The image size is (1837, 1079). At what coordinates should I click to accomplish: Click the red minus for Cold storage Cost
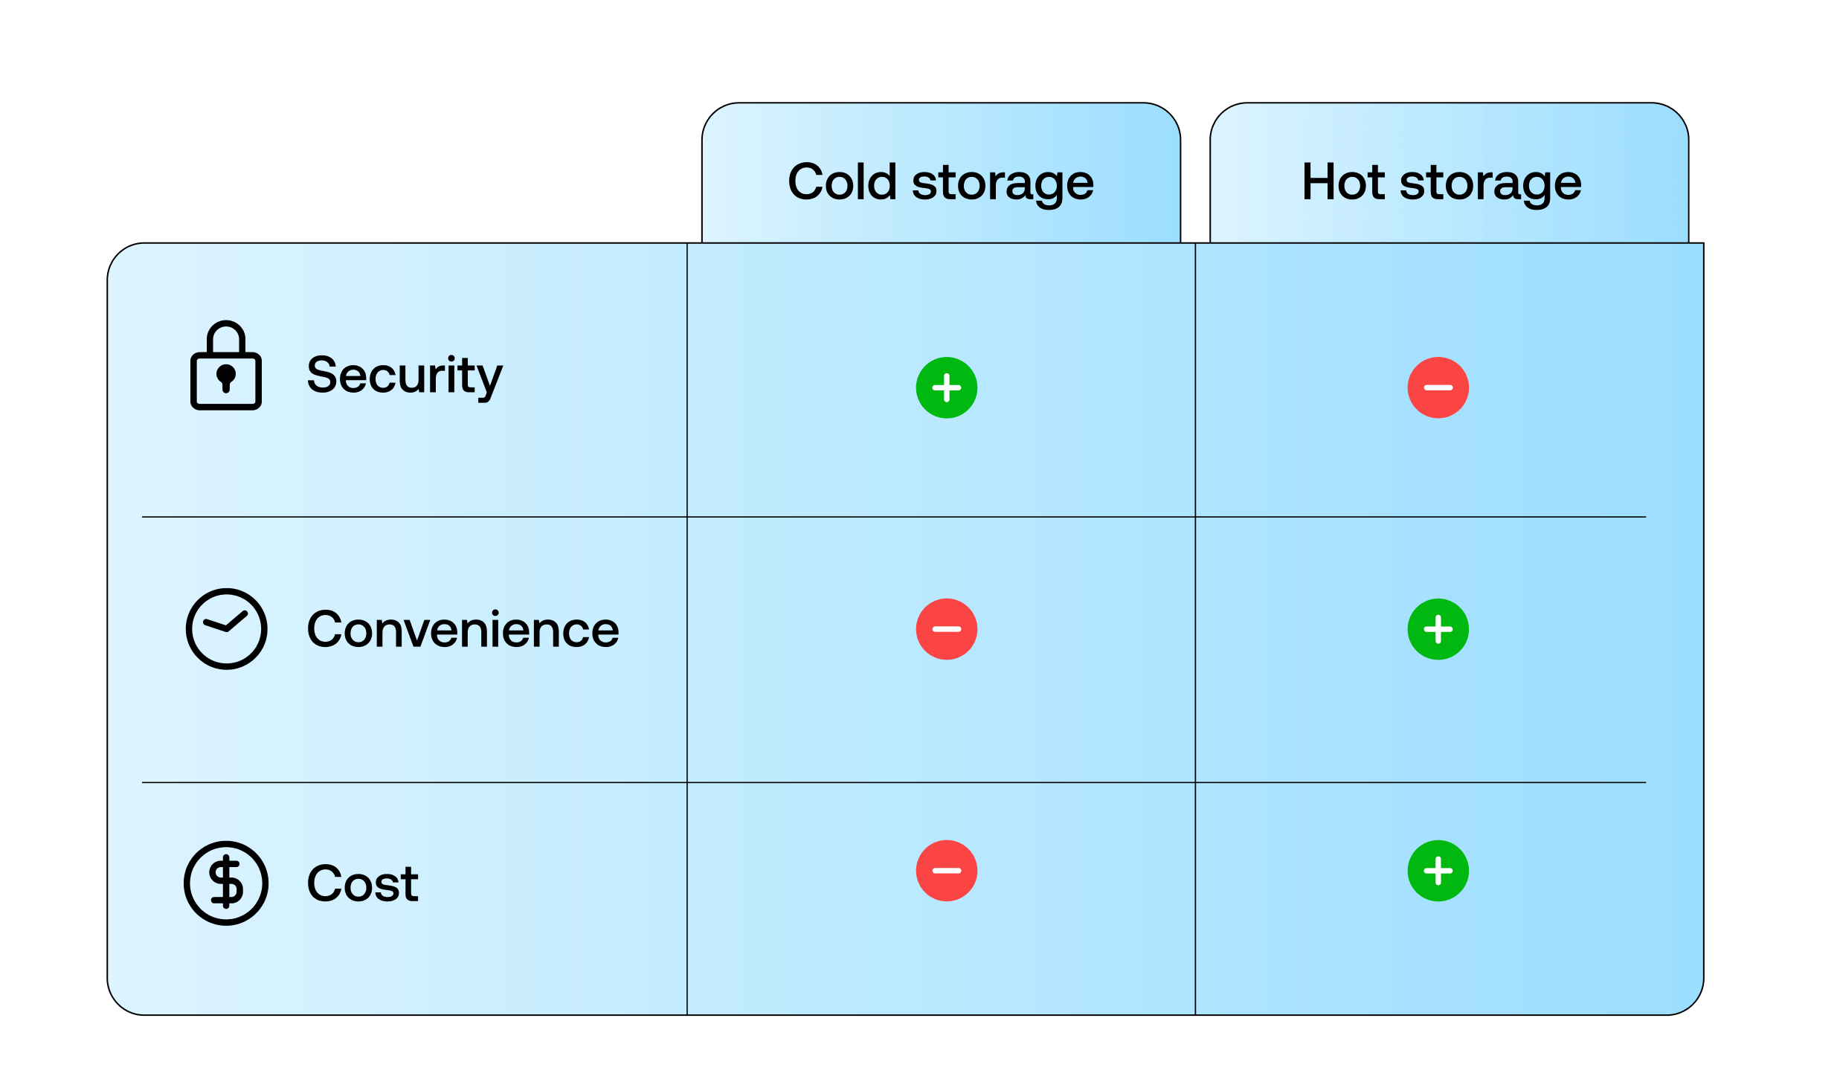coord(946,871)
